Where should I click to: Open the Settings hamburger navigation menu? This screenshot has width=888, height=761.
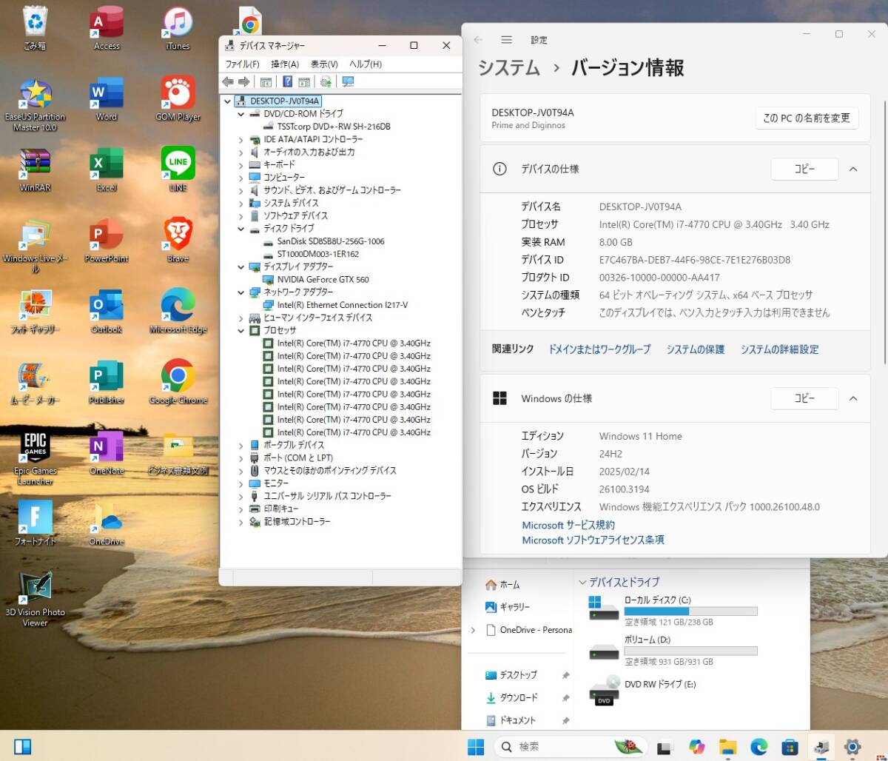point(506,40)
